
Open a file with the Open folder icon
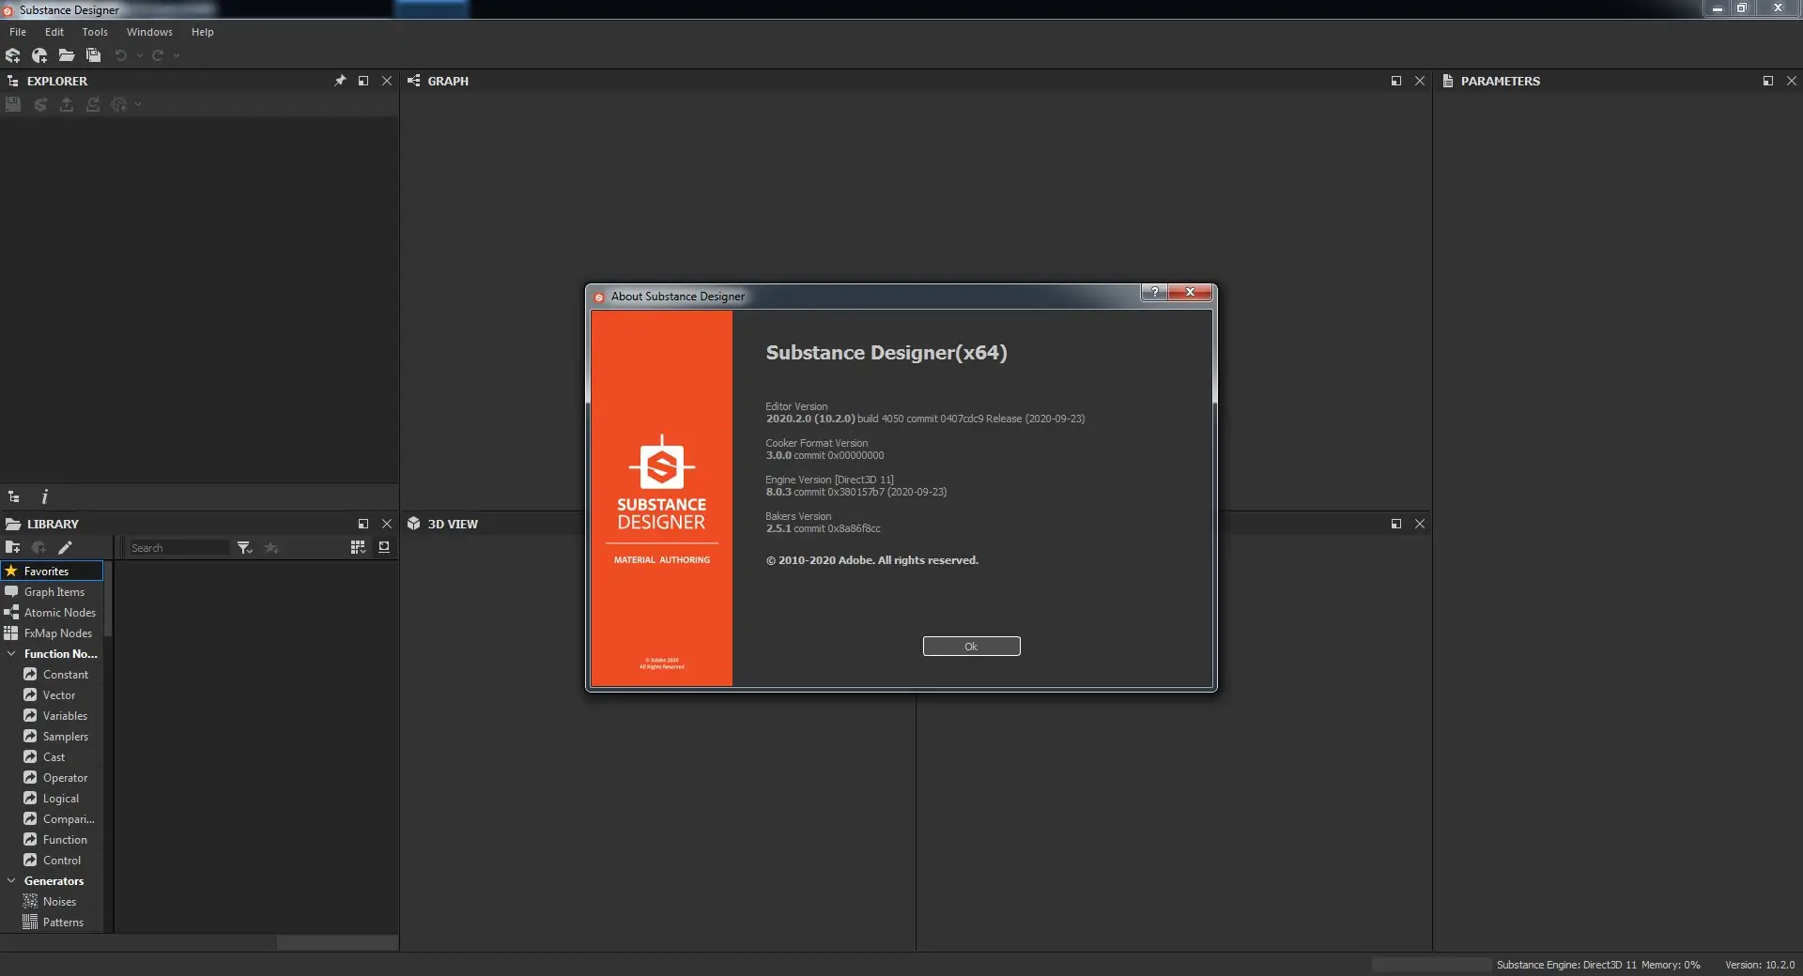[x=67, y=55]
